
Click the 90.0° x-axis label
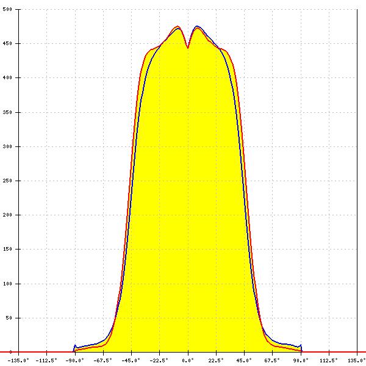(301, 361)
